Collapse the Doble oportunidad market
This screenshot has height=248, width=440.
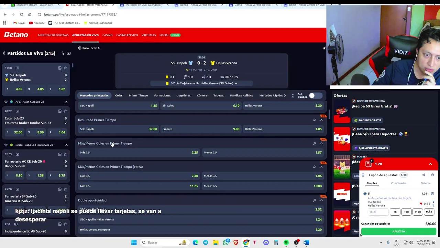pyautogui.click(x=321, y=200)
